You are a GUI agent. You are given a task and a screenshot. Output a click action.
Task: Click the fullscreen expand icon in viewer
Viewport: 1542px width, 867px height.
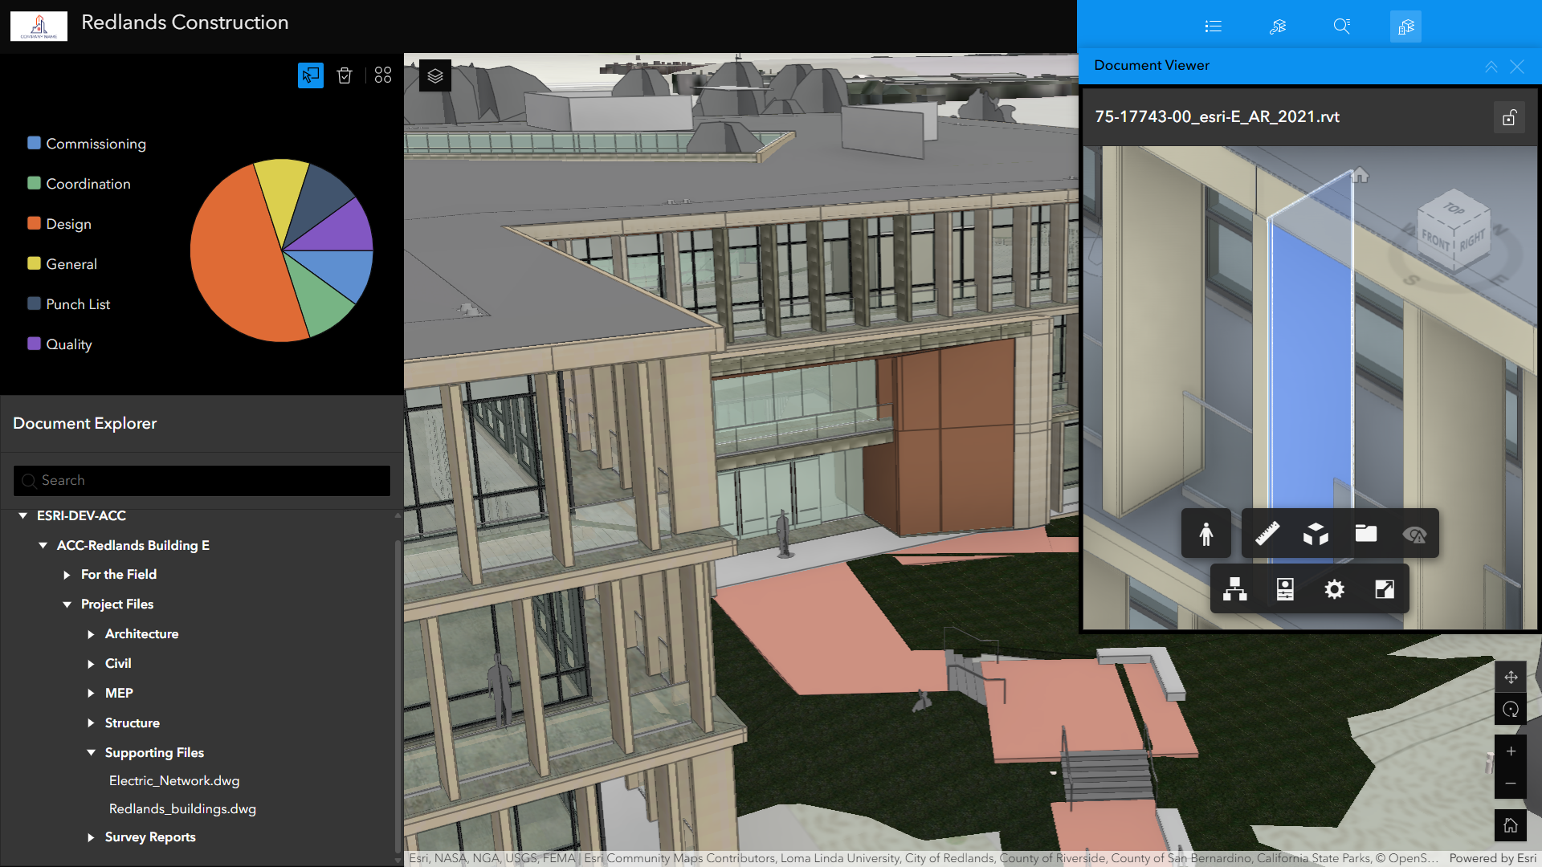coord(1385,589)
